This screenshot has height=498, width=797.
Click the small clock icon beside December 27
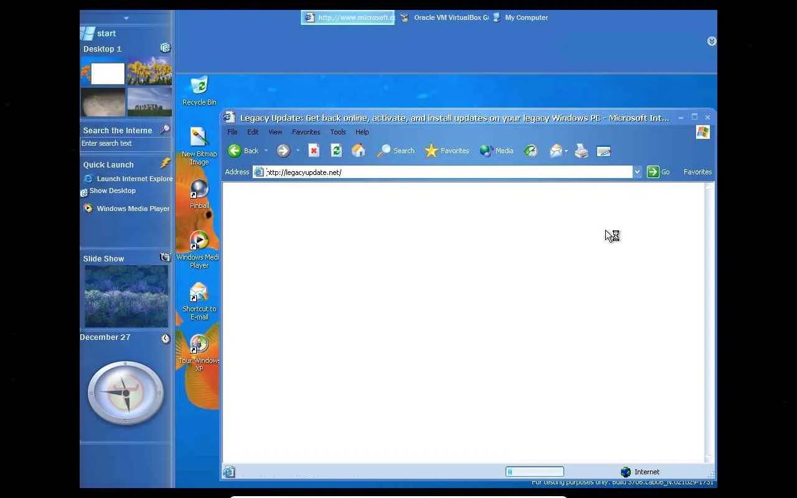tap(166, 339)
